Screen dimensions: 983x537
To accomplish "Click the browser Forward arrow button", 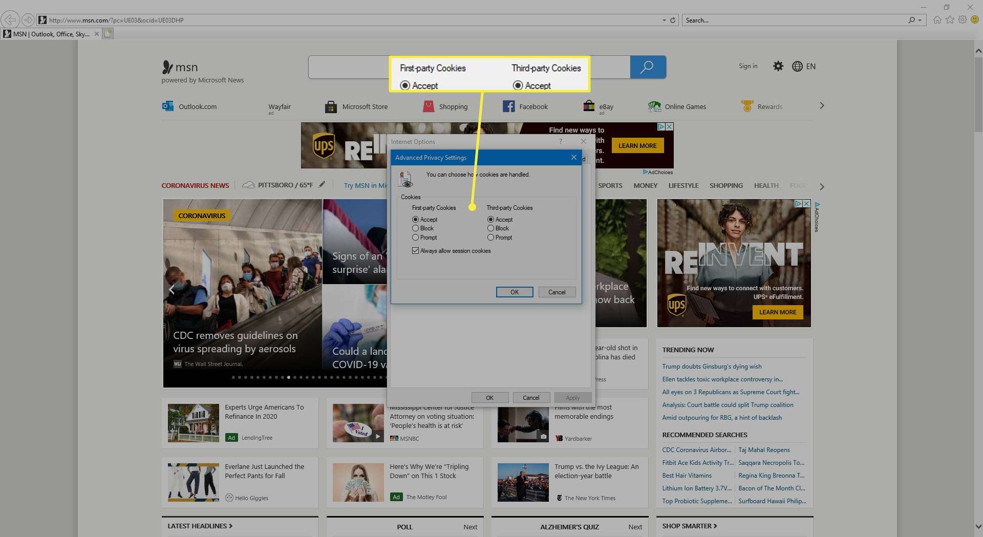I will [28, 20].
